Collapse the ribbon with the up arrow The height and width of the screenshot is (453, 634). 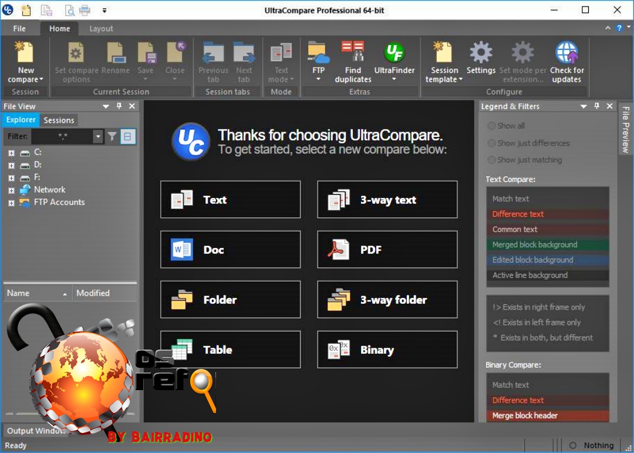pyautogui.click(x=608, y=28)
